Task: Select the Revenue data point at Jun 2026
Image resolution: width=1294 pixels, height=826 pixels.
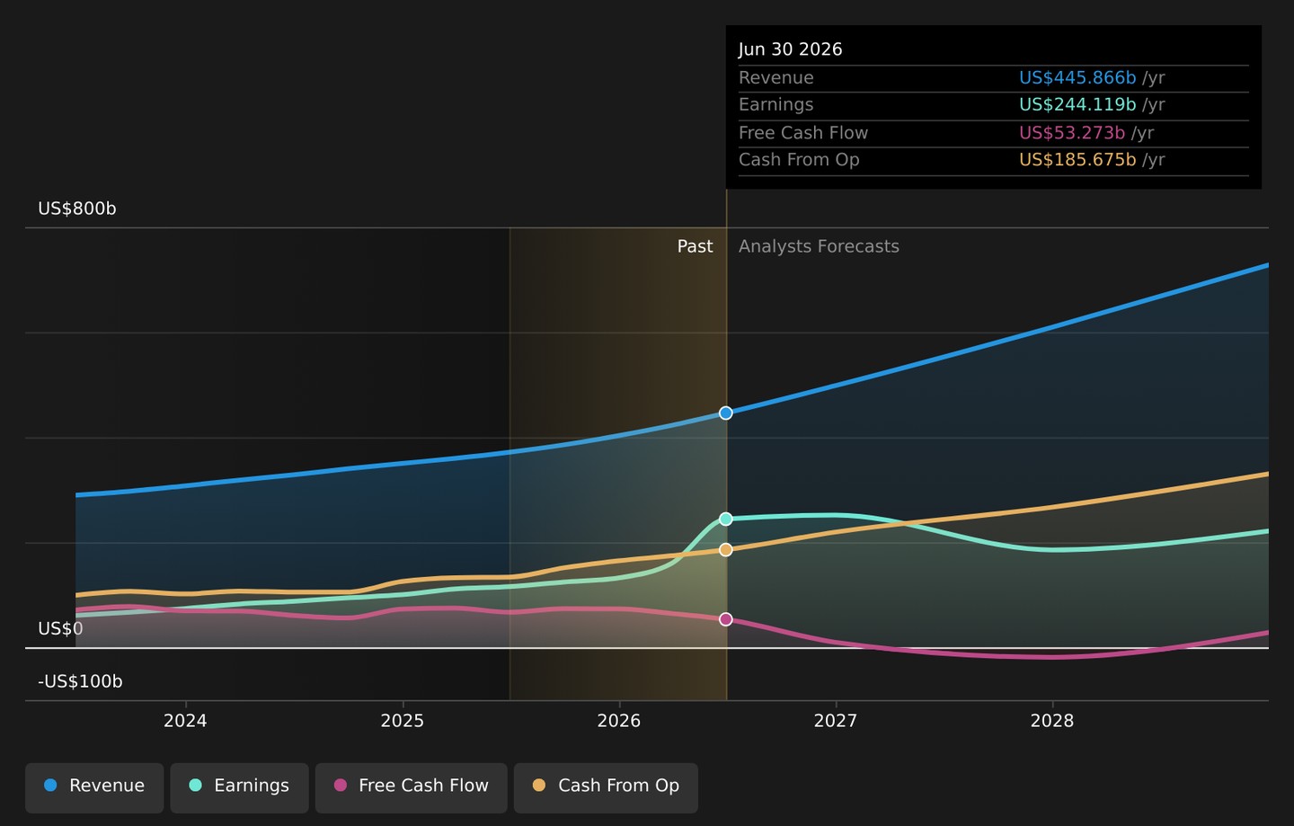Action: coord(726,413)
